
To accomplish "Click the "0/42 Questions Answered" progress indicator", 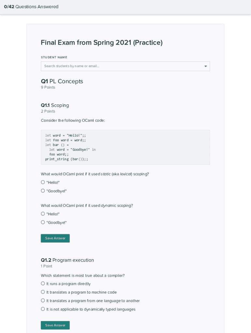I will click(x=31, y=7).
